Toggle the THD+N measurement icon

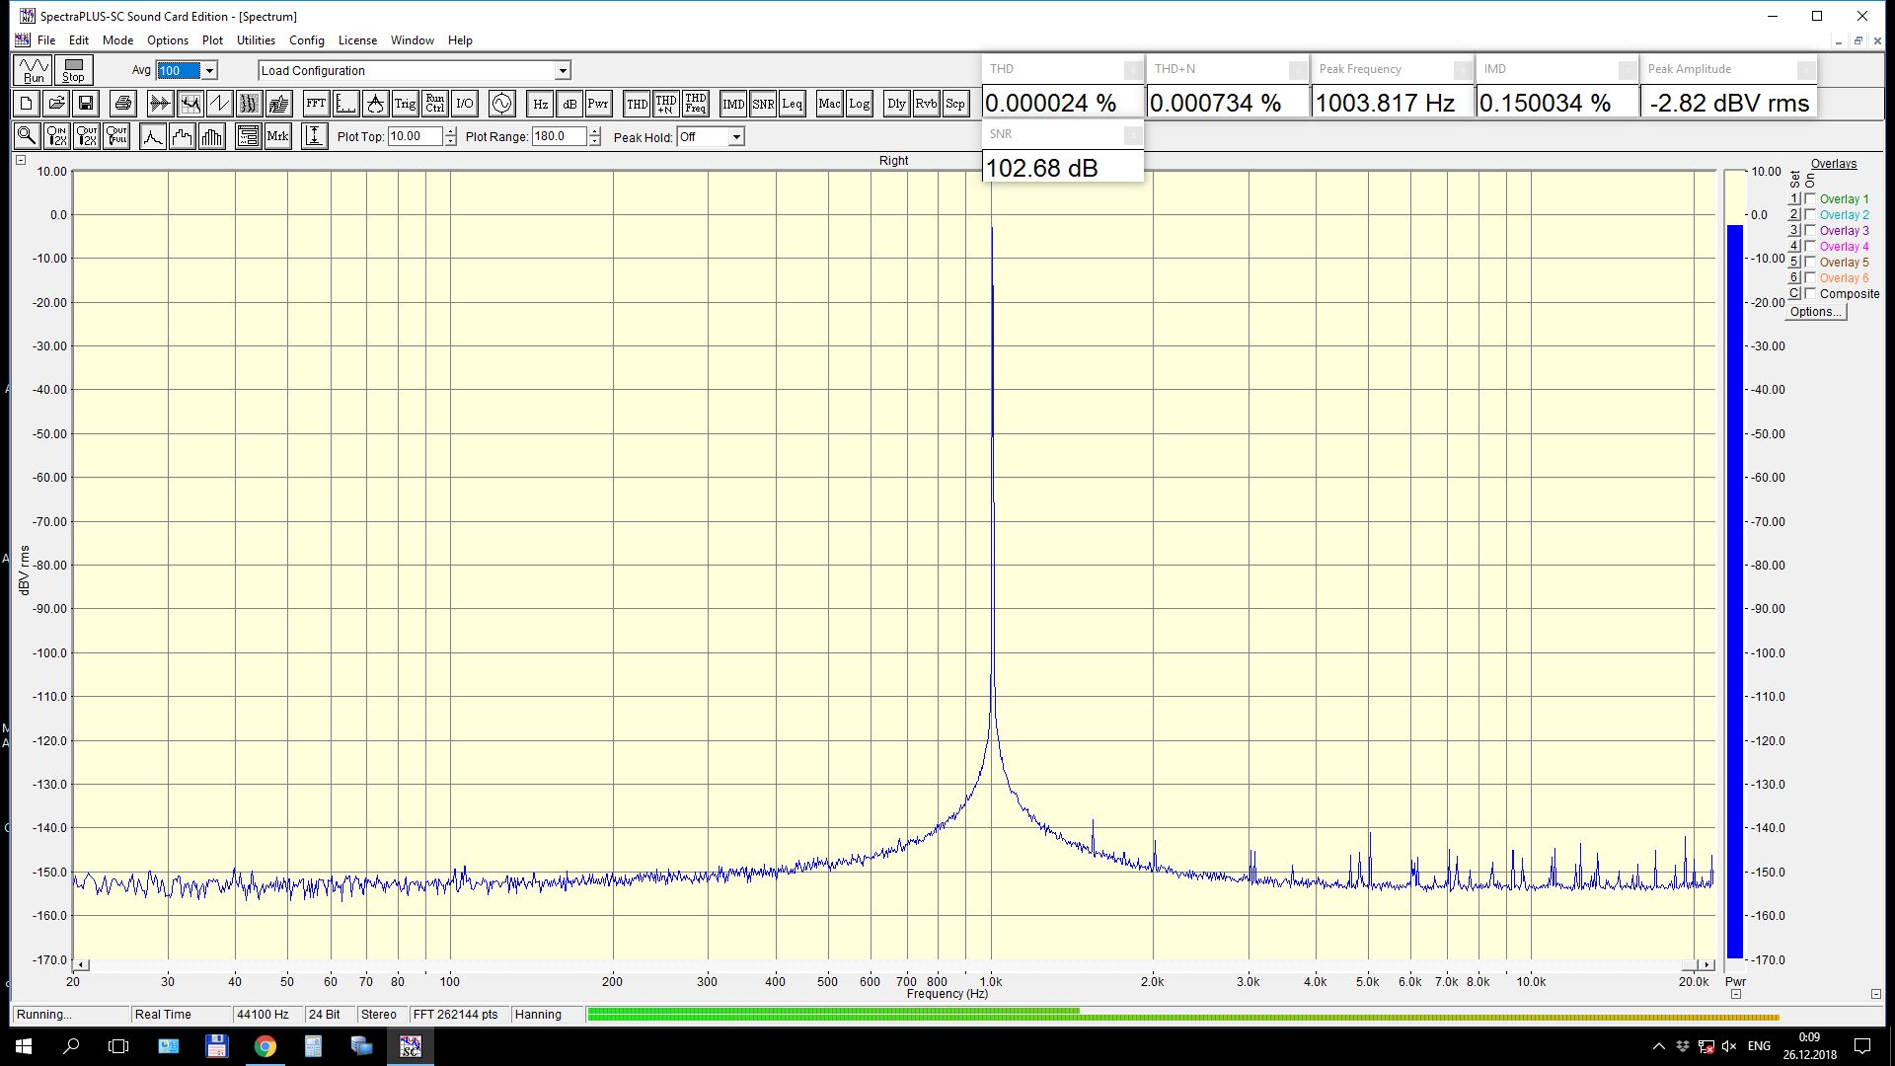point(666,104)
